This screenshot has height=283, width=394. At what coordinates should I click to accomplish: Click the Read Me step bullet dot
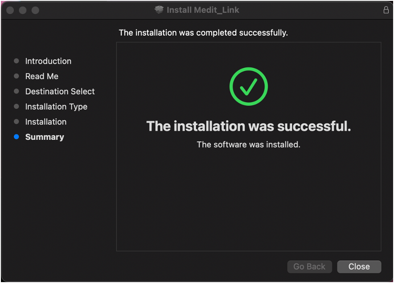(16, 76)
